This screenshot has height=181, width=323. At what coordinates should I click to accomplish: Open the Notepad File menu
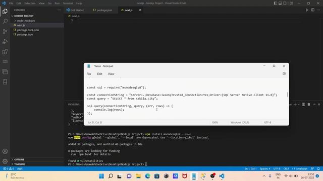(x=89, y=74)
